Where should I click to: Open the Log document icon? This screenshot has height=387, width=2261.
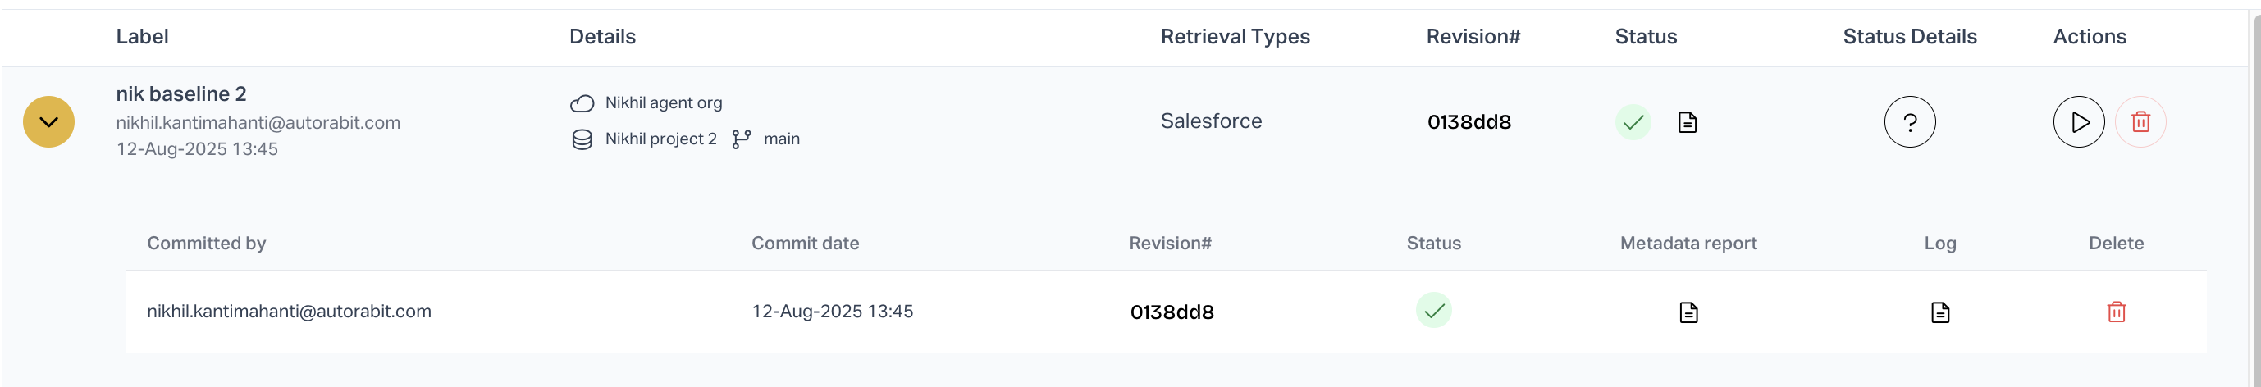click(x=1939, y=312)
